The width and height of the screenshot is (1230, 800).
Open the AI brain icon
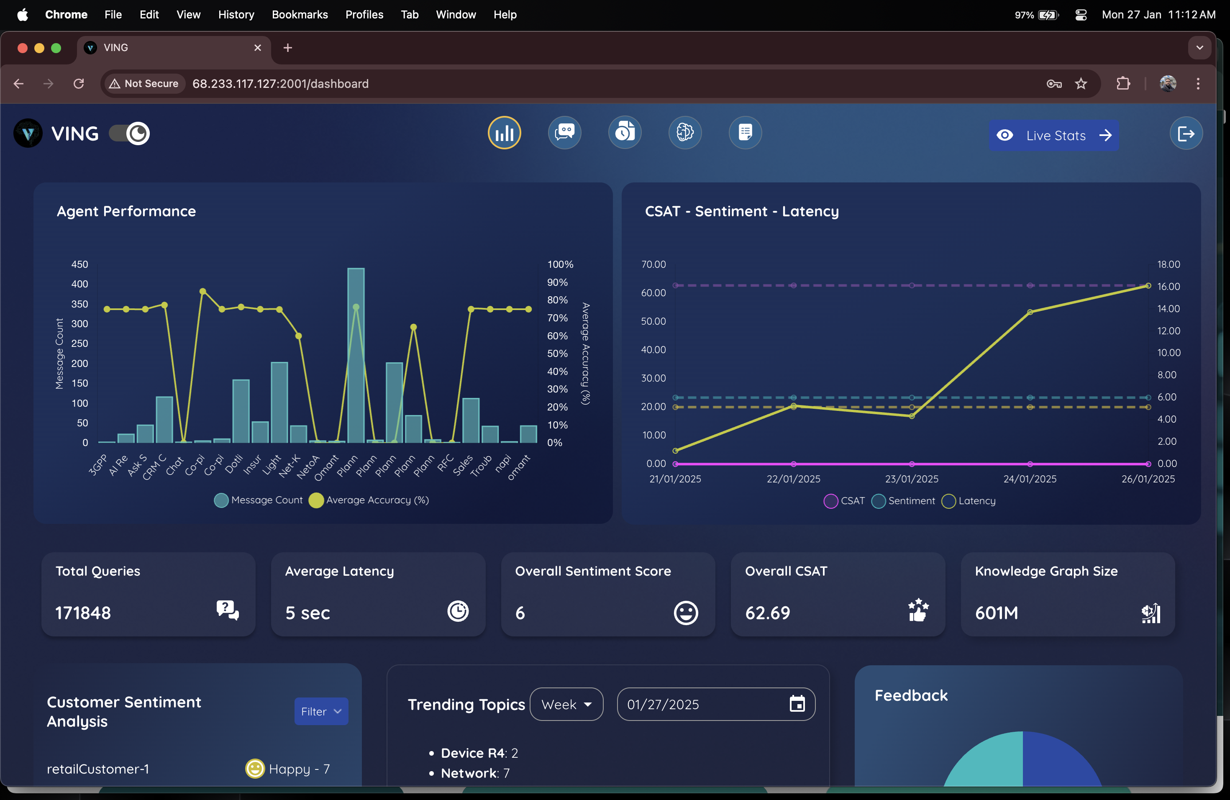pyautogui.click(x=685, y=133)
